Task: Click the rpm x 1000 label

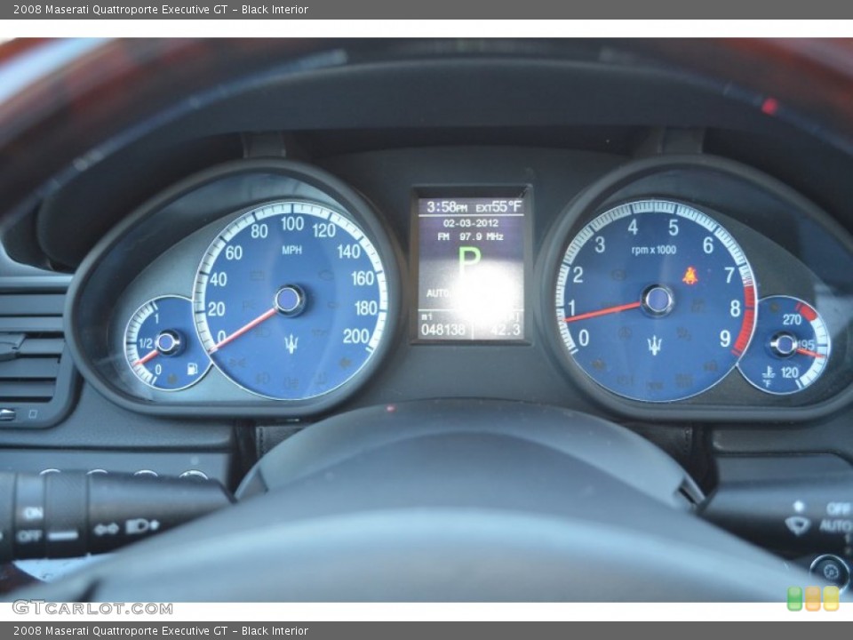Action: pos(653,250)
